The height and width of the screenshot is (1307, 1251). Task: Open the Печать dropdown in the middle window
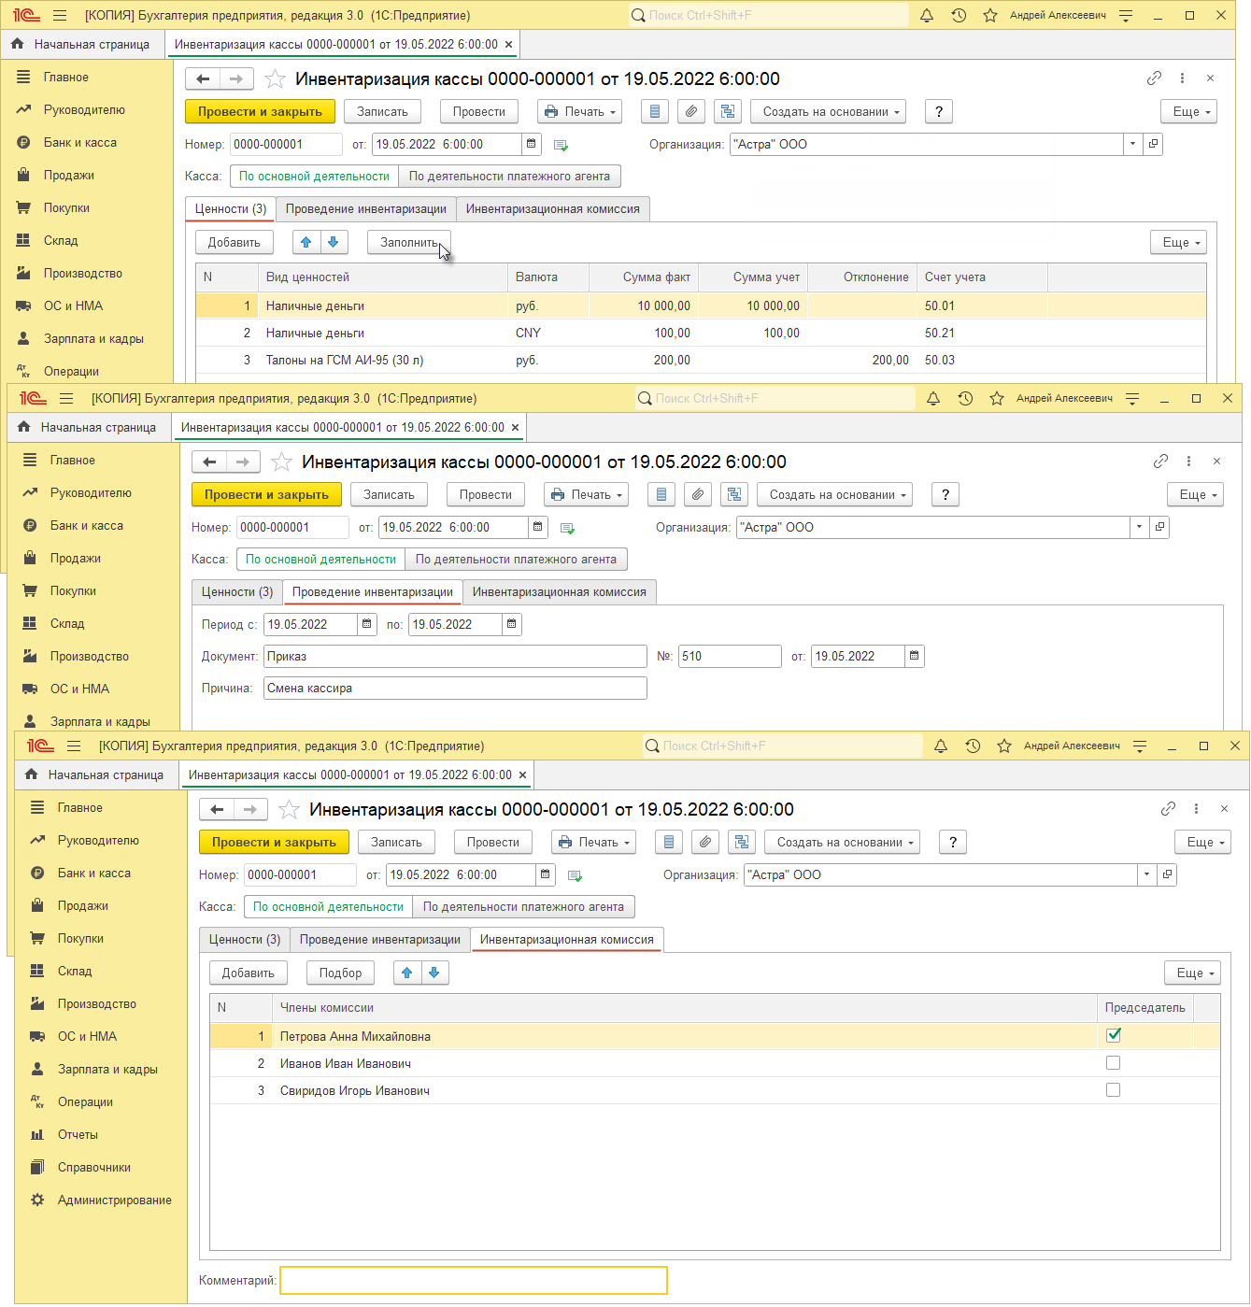[587, 494]
